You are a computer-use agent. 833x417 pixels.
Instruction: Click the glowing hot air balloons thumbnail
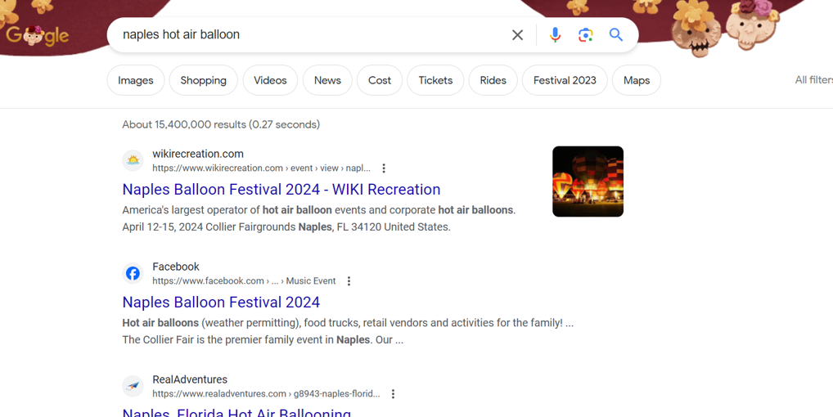click(x=588, y=182)
